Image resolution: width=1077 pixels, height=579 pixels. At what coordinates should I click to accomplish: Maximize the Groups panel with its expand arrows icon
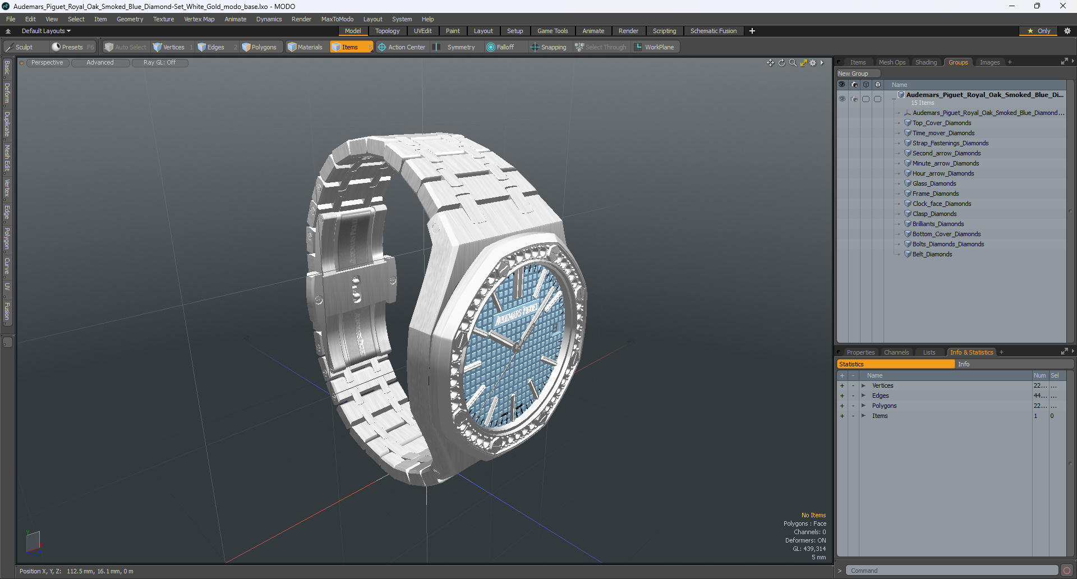[x=1064, y=62]
